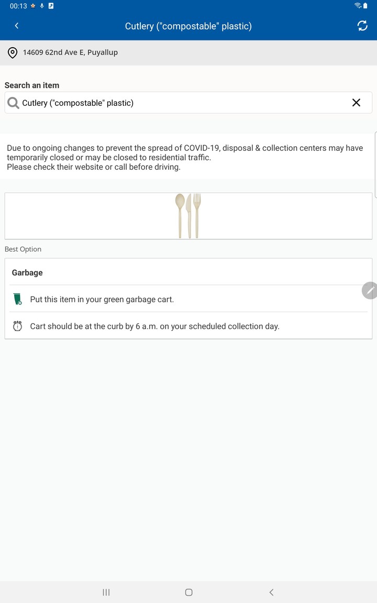This screenshot has height=603, width=377.
Task: Tap the curb by 6 a.m. row
Action: pos(155,326)
